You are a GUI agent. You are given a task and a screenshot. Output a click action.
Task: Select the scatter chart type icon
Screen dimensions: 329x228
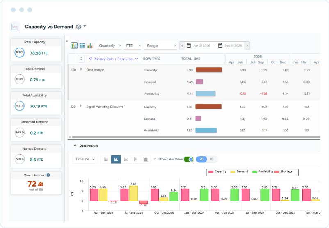(135, 160)
